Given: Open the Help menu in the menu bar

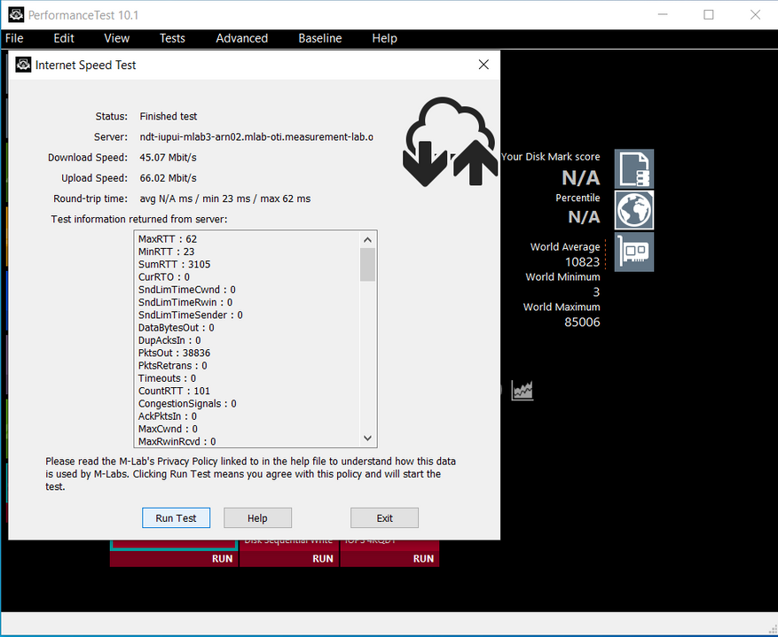Looking at the screenshot, I should (x=384, y=38).
